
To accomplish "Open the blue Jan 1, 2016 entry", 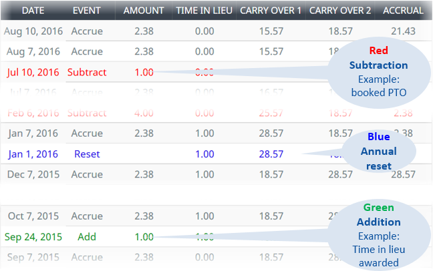I will tap(33, 154).
